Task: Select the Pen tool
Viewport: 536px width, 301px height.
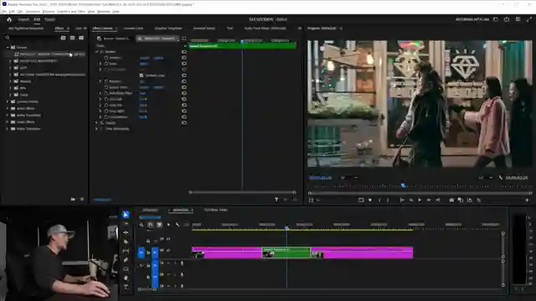Action: pyautogui.click(x=126, y=260)
